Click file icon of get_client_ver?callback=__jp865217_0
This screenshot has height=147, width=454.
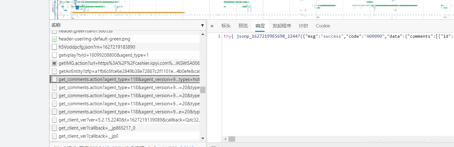tap(54, 128)
